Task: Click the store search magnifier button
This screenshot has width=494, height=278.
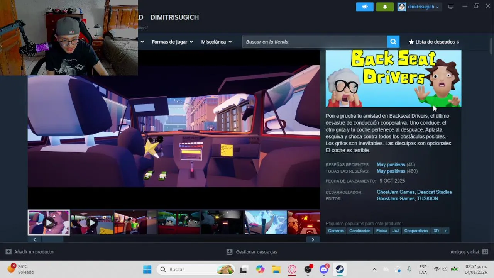Action: (x=393, y=42)
